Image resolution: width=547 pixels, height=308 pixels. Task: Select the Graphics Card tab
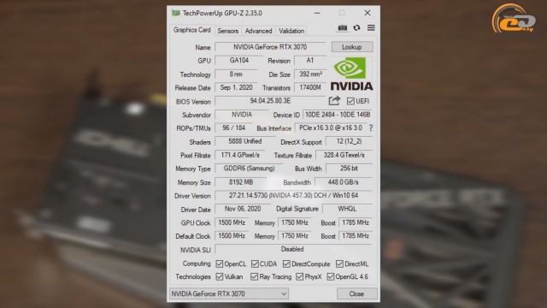pyautogui.click(x=191, y=30)
